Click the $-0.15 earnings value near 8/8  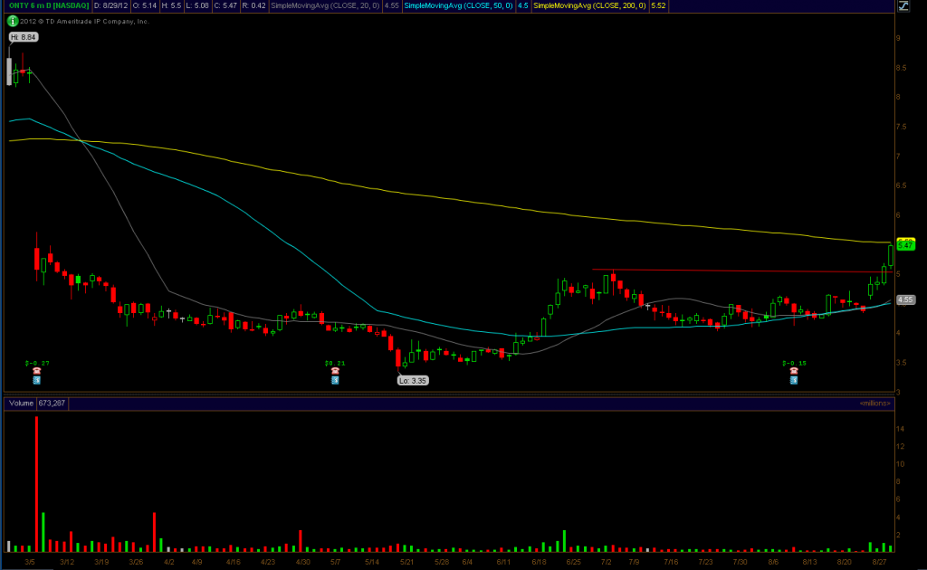(794, 364)
